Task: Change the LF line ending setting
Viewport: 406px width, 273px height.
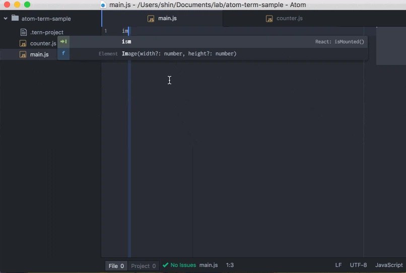Action: click(x=338, y=265)
